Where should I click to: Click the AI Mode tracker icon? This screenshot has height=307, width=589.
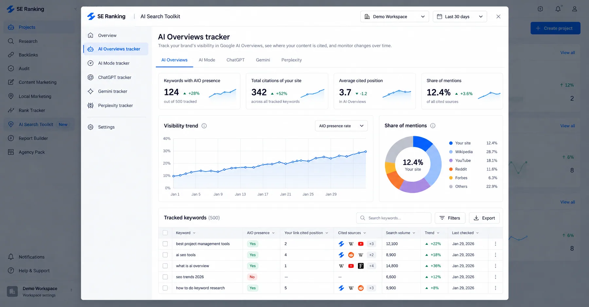point(91,63)
